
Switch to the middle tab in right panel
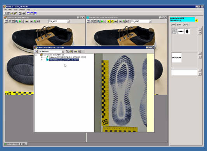179,25
